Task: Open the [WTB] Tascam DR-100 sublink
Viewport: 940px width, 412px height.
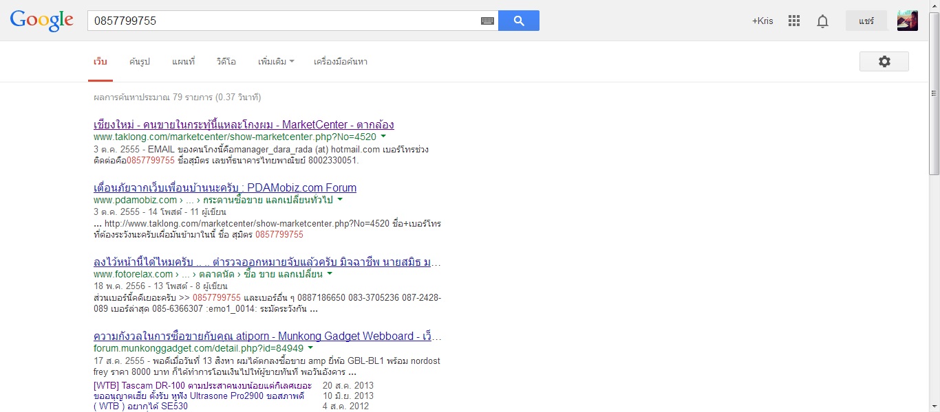Action: [202, 385]
